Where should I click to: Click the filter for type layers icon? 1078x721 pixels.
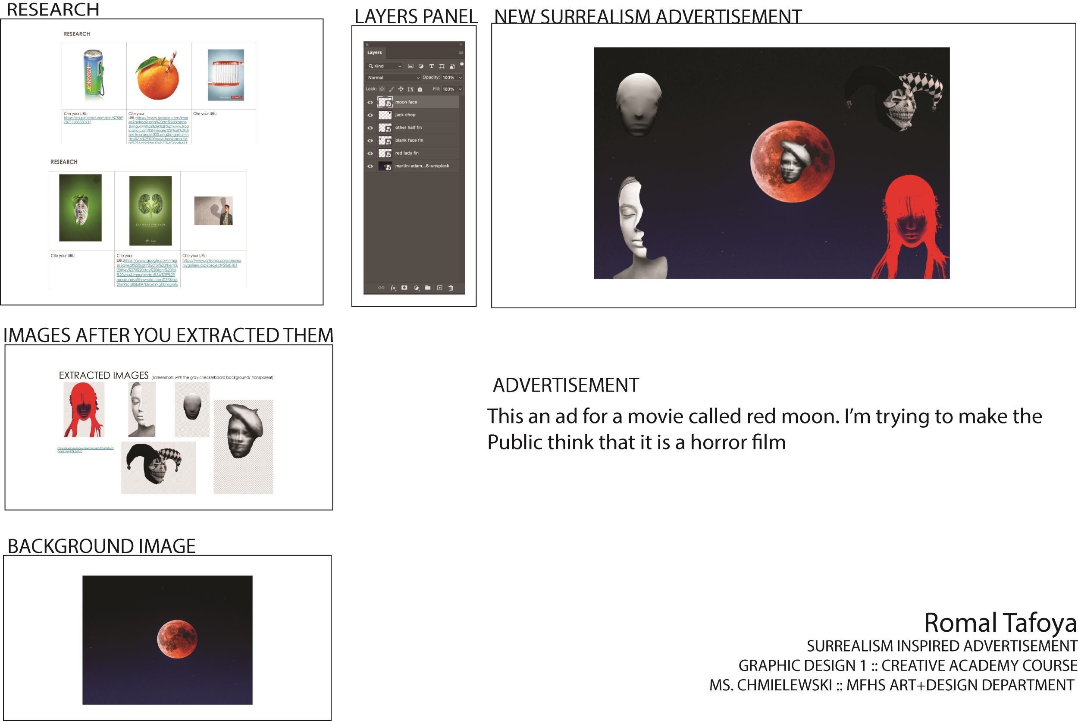point(431,66)
